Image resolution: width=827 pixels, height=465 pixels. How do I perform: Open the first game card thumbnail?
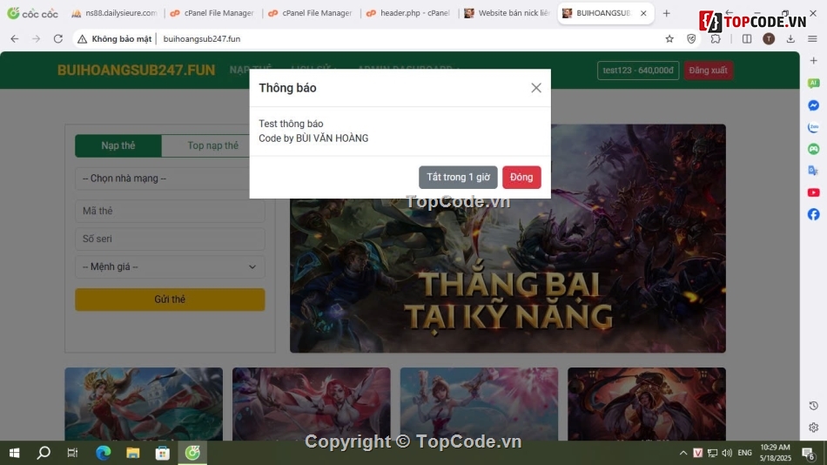click(x=144, y=404)
